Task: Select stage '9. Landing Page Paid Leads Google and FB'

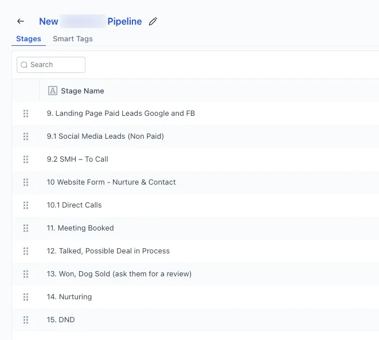Action: (x=121, y=114)
